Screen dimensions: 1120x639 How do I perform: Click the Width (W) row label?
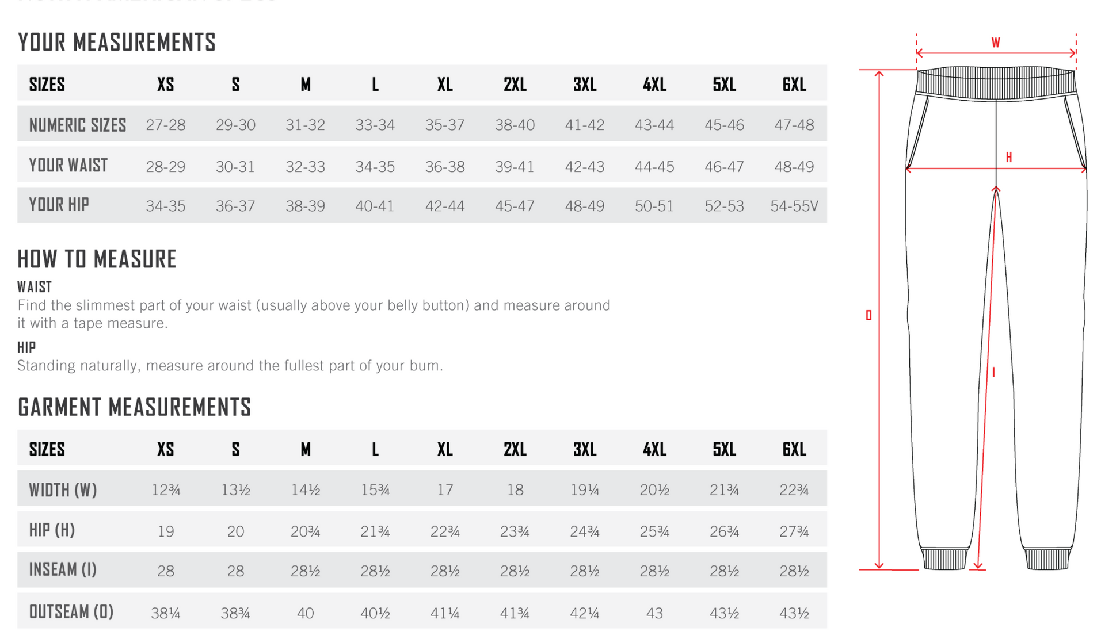(x=63, y=490)
